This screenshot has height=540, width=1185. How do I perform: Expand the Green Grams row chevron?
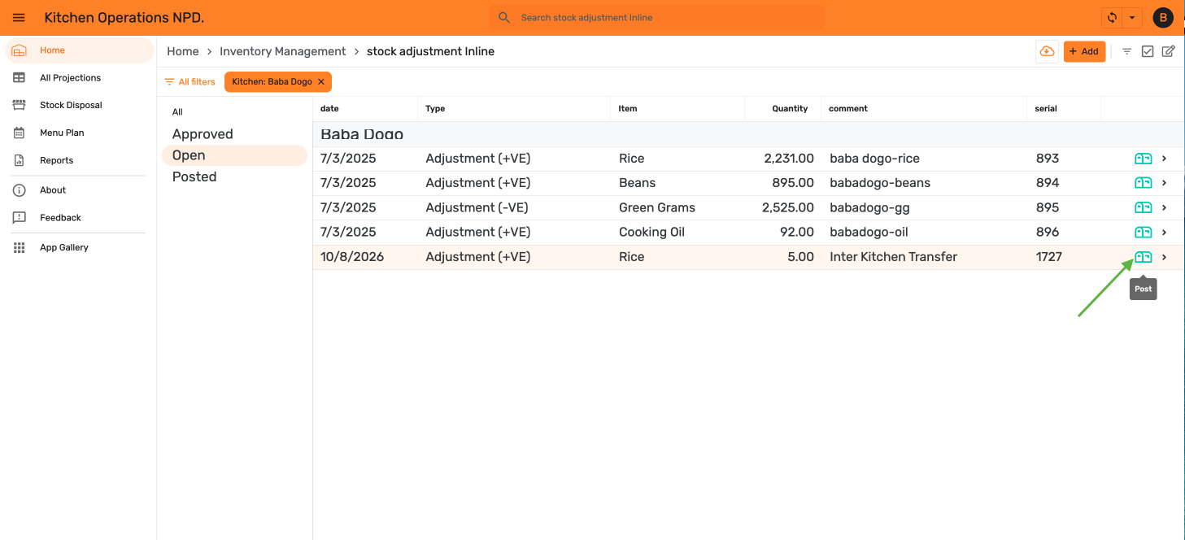pos(1164,207)
